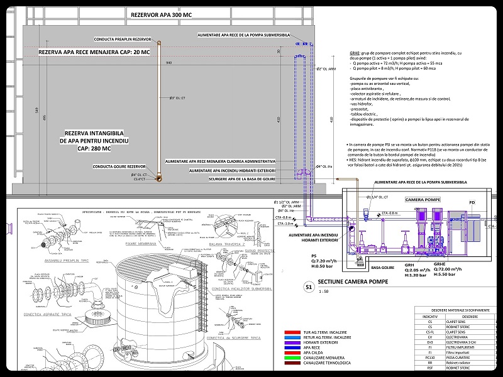This screenshot has width=503, height=377.
Task: Click the red APA CALDA legend swatch
Action: 291,353
